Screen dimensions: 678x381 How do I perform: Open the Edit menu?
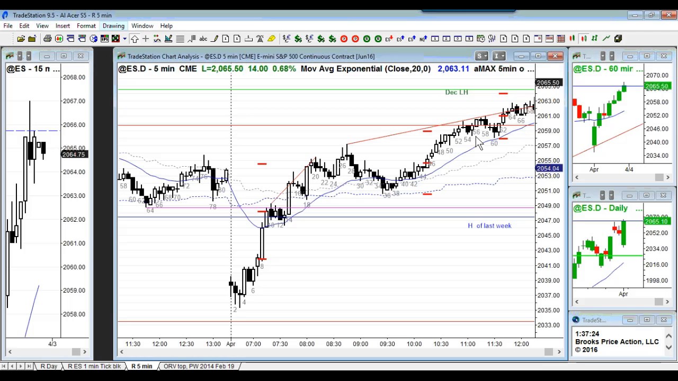coord(24,25)
